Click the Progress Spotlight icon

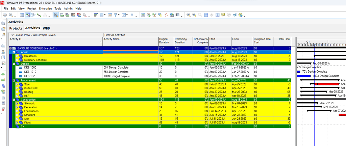coord(160,15)
